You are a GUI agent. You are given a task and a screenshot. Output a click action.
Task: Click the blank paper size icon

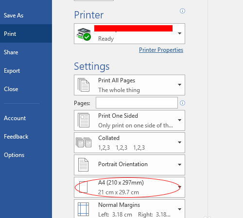click(83, 187)
